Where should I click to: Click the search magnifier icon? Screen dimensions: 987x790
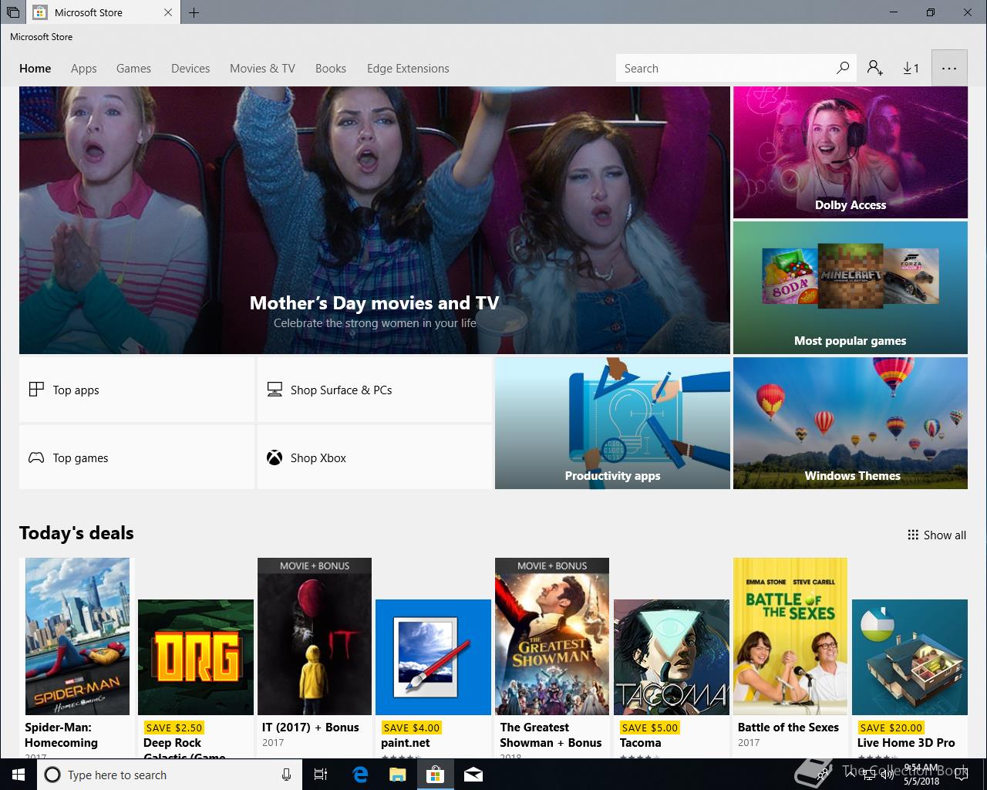point(843,68)
